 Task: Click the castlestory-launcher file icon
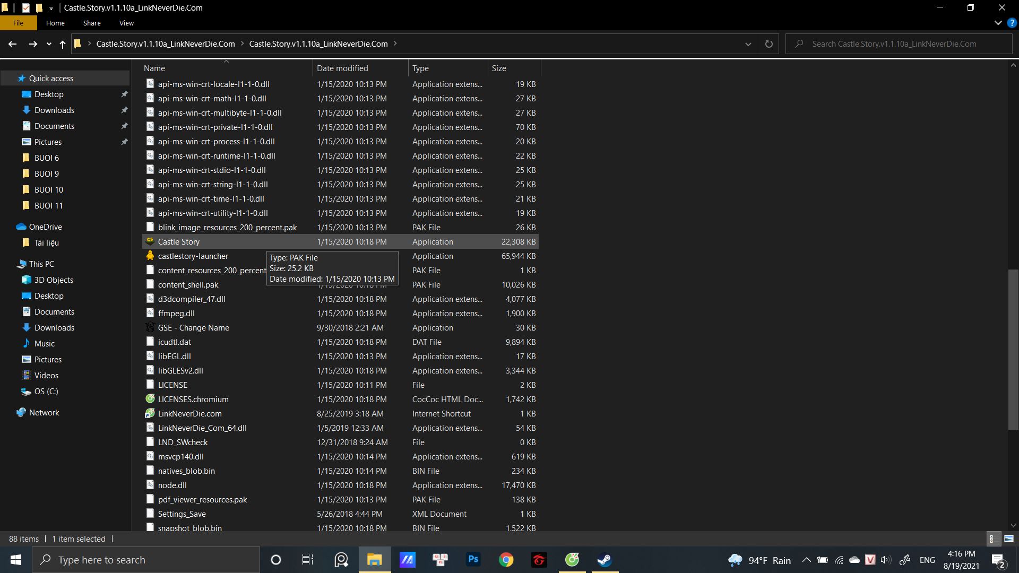tap(150, 256)
